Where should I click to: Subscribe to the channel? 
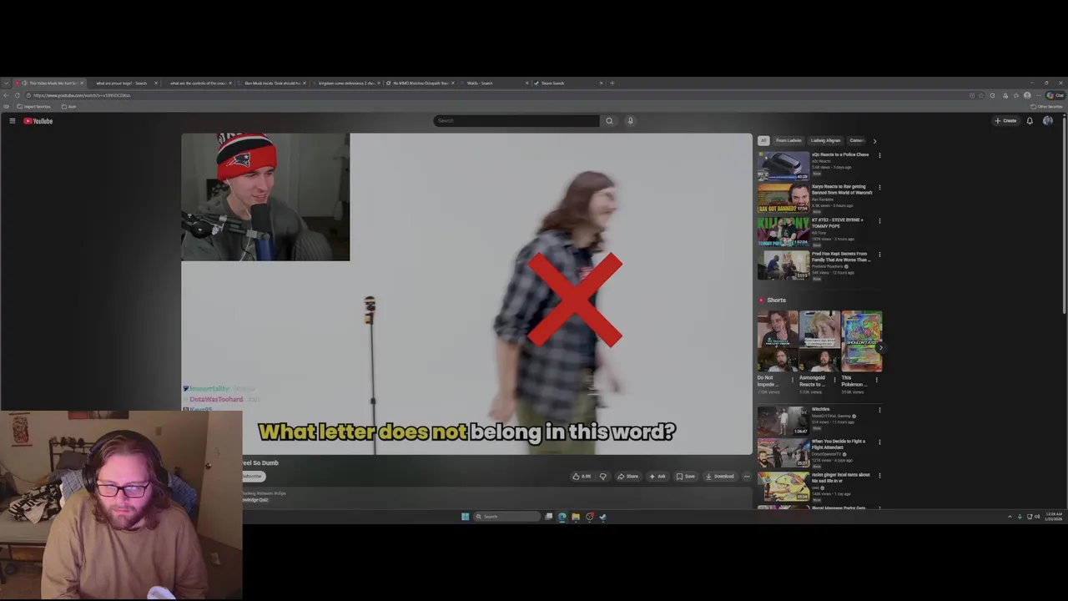point(253,476)
